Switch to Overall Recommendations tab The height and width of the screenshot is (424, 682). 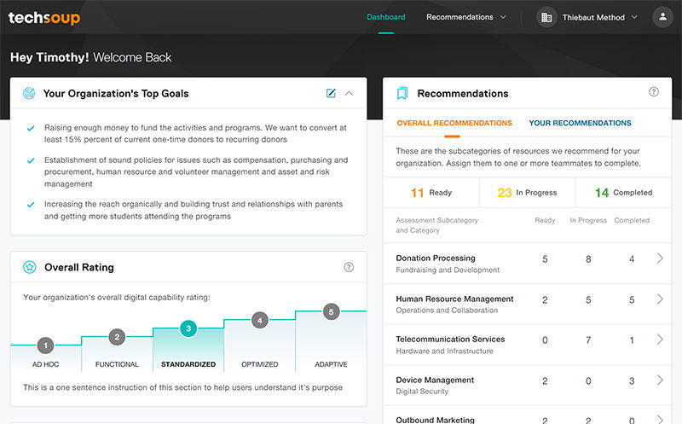click(454, 123)
